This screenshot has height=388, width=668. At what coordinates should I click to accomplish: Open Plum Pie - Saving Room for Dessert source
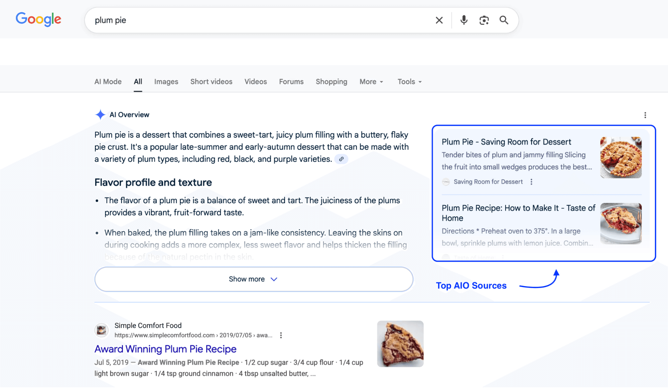[x=506, y=142]
